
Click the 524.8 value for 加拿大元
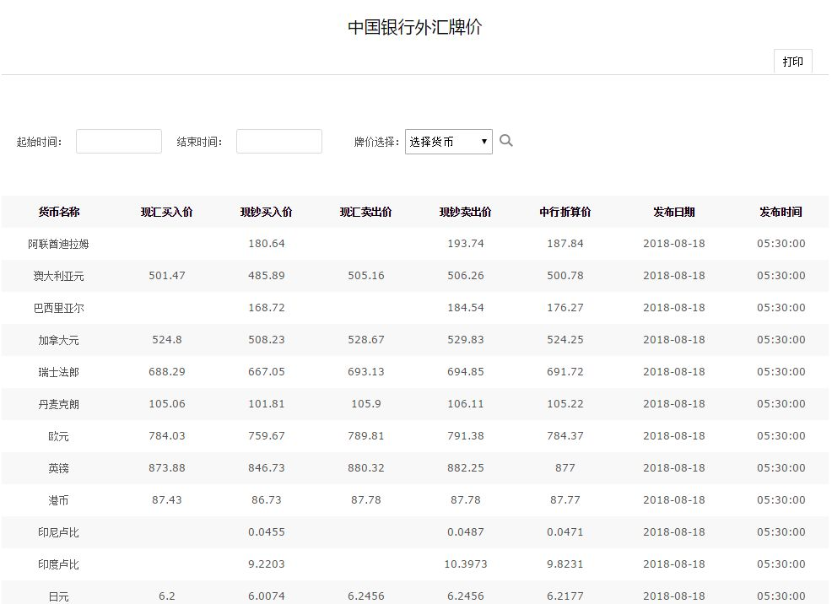click(166, 339)
